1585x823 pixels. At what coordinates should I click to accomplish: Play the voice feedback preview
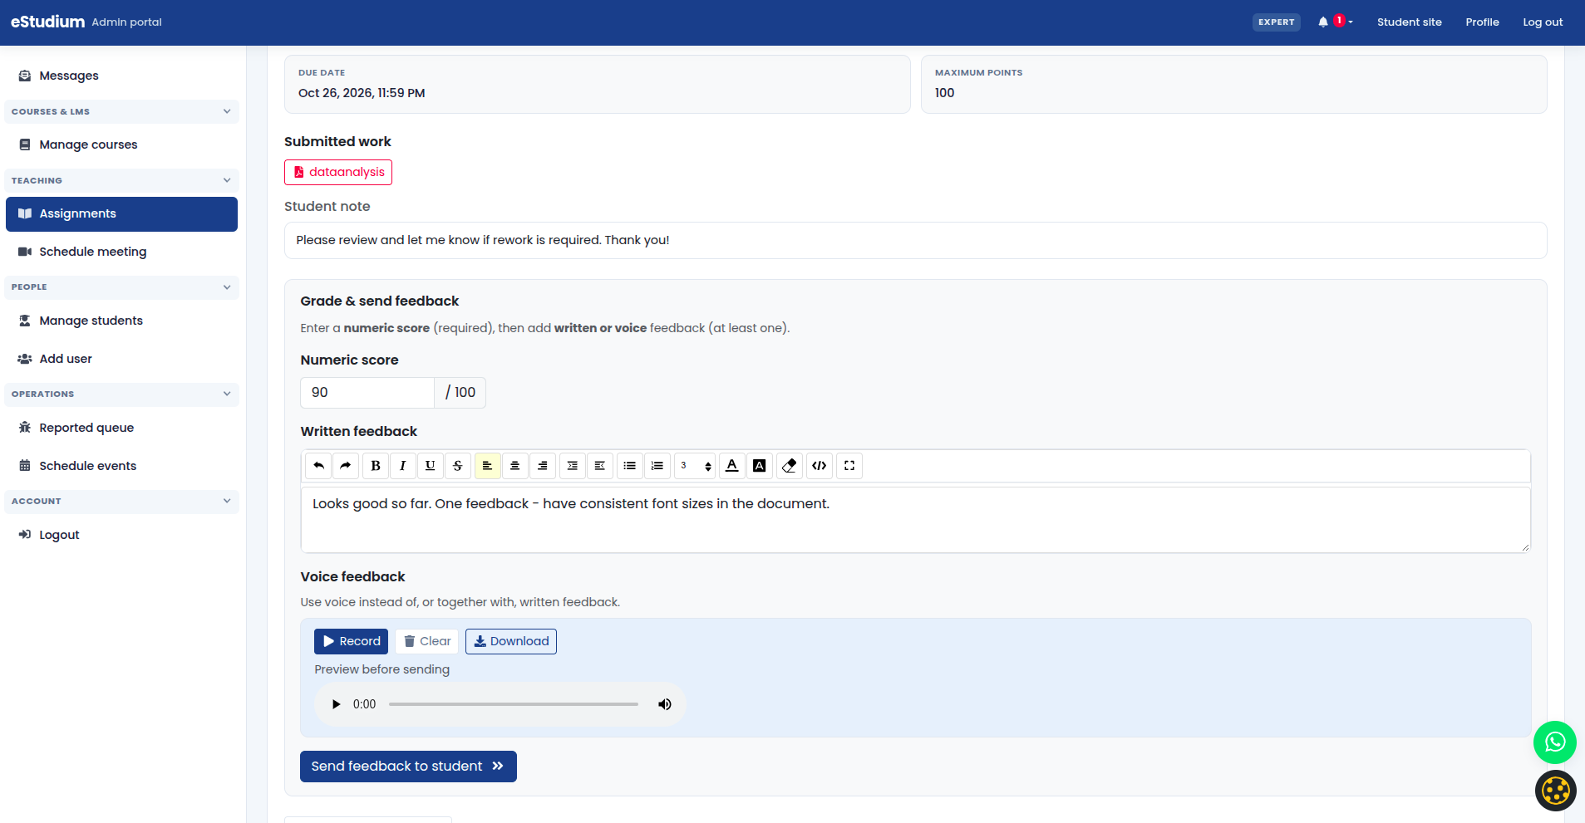click(336, 704)
